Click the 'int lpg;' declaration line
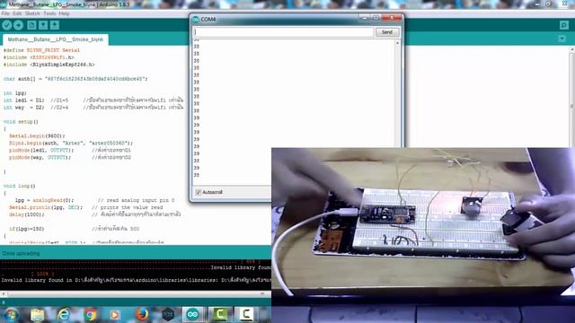575x323 pixels. (x=15, y=93)
